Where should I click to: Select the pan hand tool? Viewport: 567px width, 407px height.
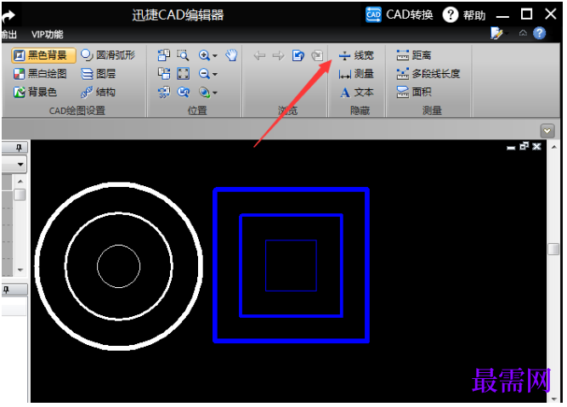pos(232,55)
